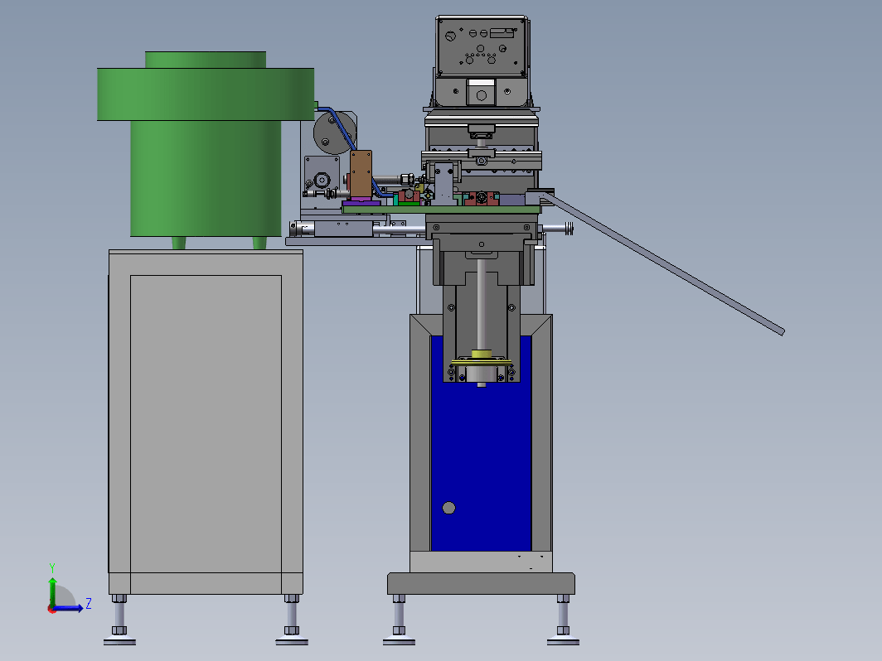
Task: Select the thick gray base plate of the right machine
Action: click(x=481, y=583)
